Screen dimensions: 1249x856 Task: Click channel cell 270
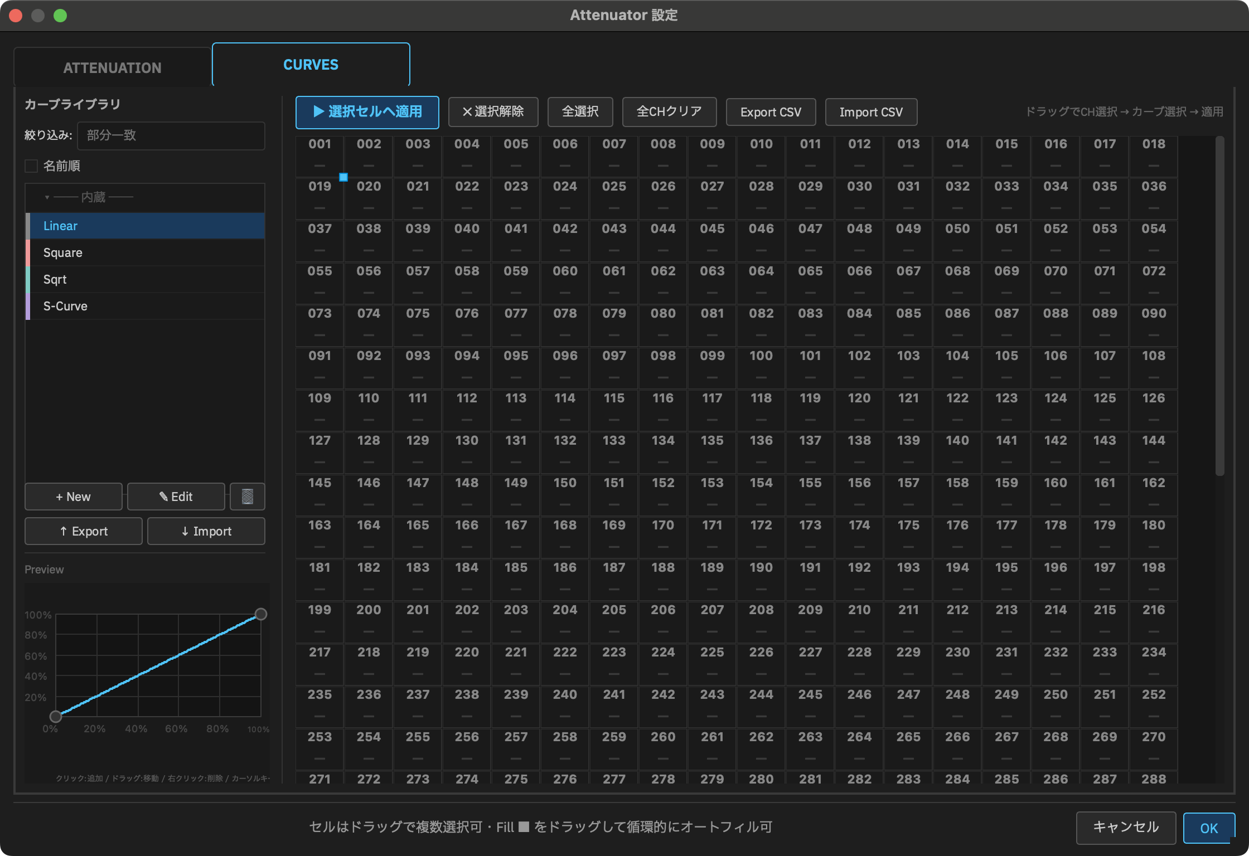point(1153,749)
